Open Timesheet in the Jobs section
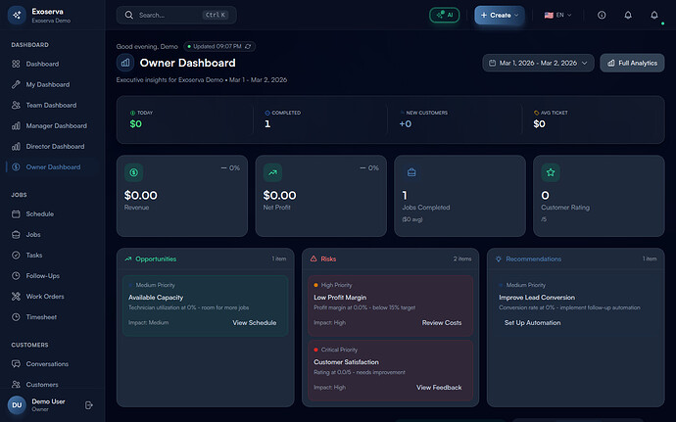The height and width of the screenshot is (422, 676). [43, 316]
